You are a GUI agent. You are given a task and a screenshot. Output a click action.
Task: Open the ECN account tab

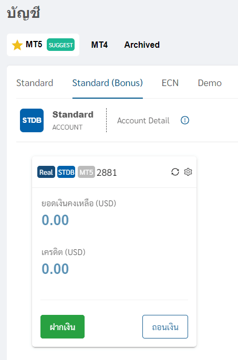coord(170,83)
